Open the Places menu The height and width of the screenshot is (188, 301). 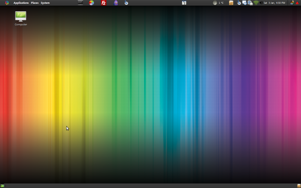tap(35, 3)
